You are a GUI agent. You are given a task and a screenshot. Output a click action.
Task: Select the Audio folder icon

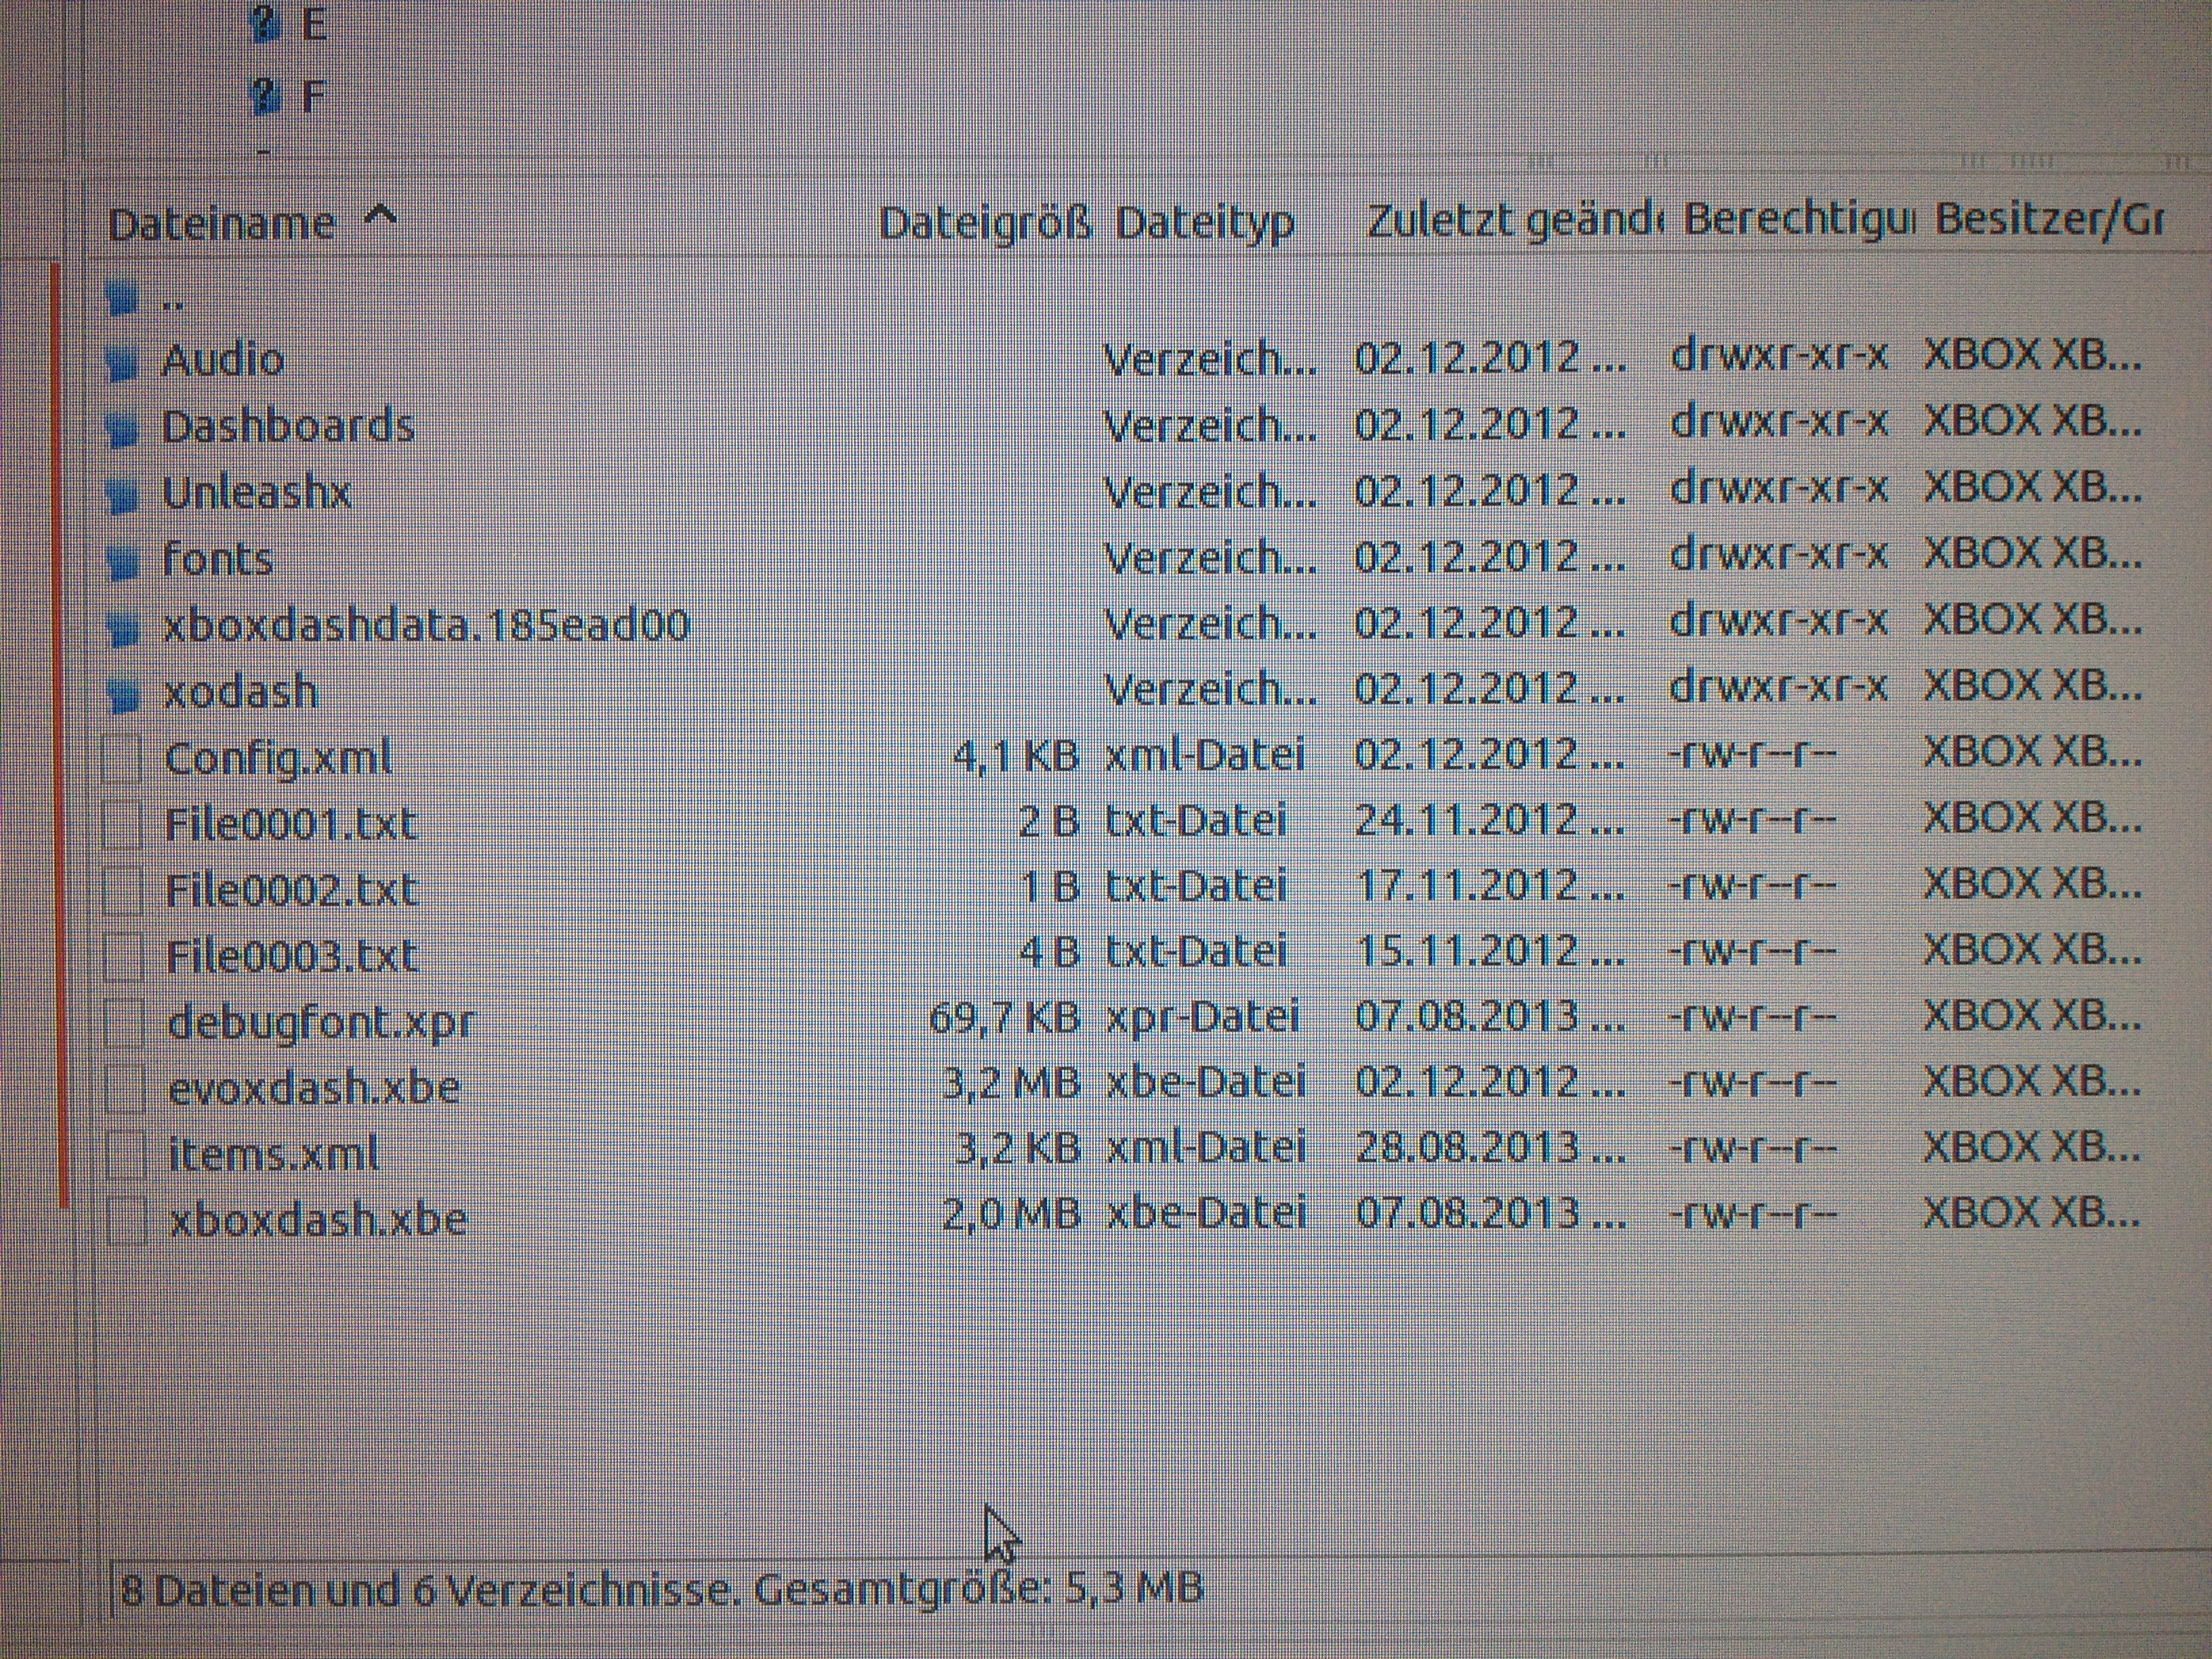tap(121, 363)
